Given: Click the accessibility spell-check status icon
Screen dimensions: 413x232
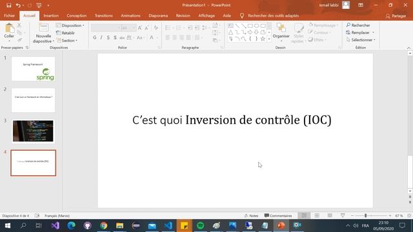Looking at the screenshot, I should (37, 215).
